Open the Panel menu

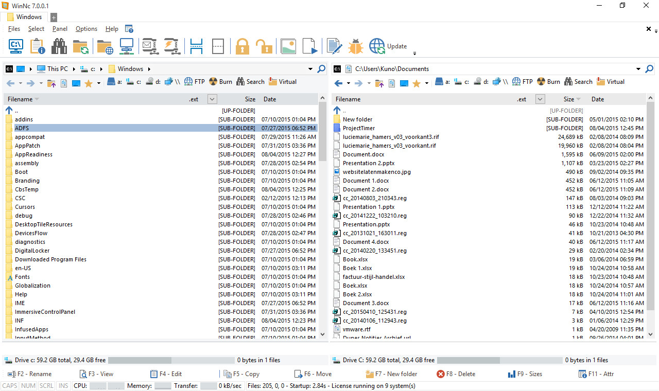pos(60,29)
